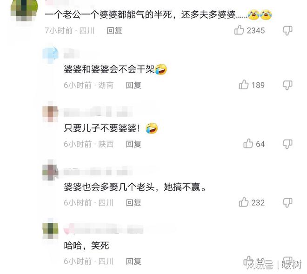Screen dimensions: 307x274
Task: Reply to the top comment from 四川
Action: coord(114,31)
